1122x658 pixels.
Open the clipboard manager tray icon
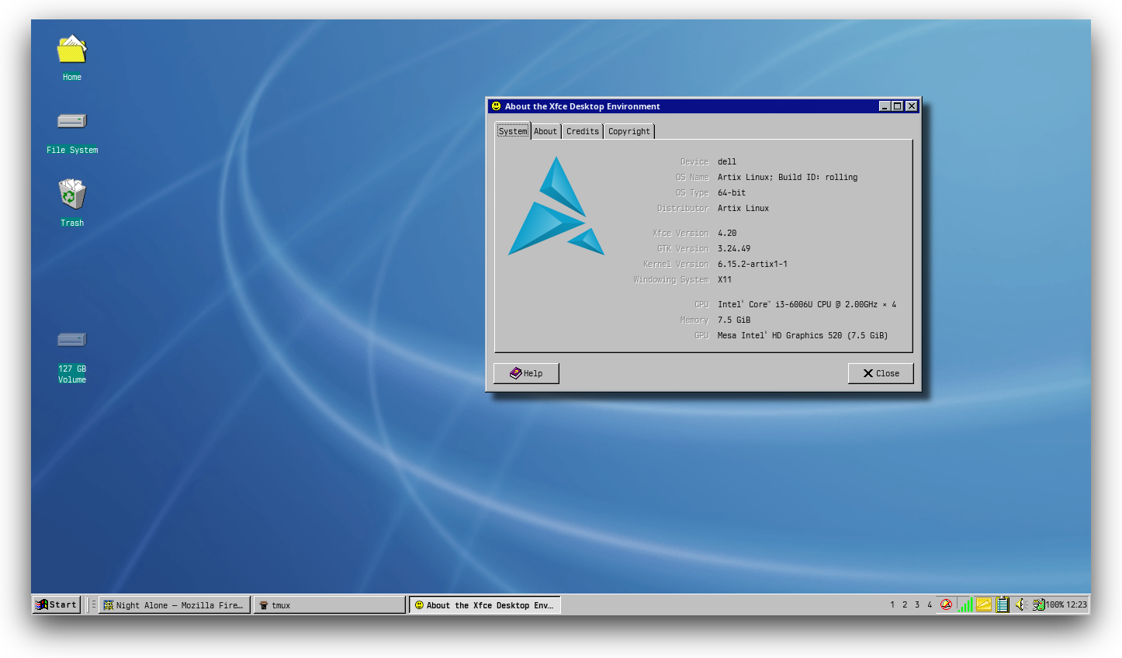tap(1002, 604)
